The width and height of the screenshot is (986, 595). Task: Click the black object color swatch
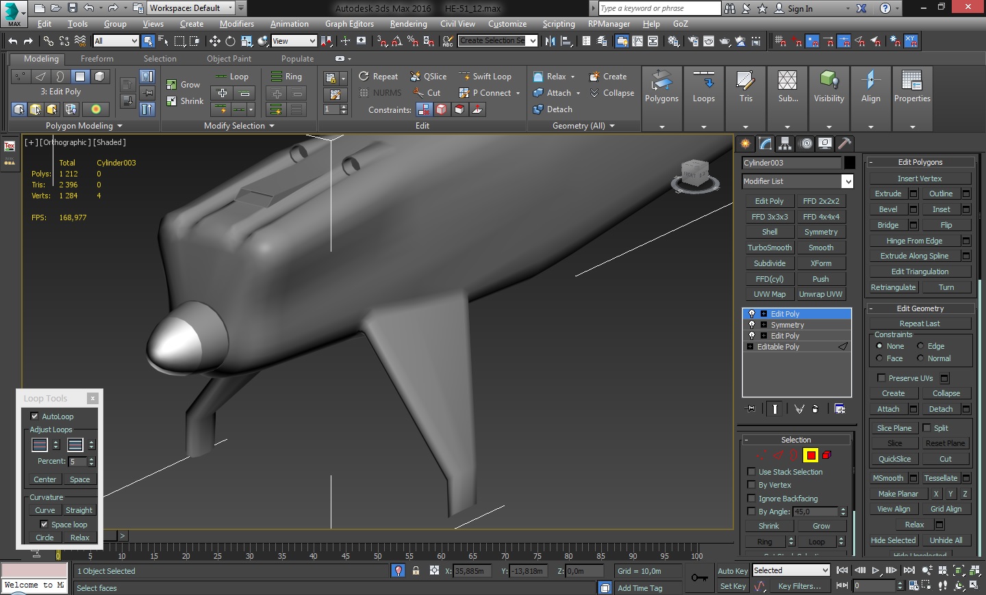850,163
